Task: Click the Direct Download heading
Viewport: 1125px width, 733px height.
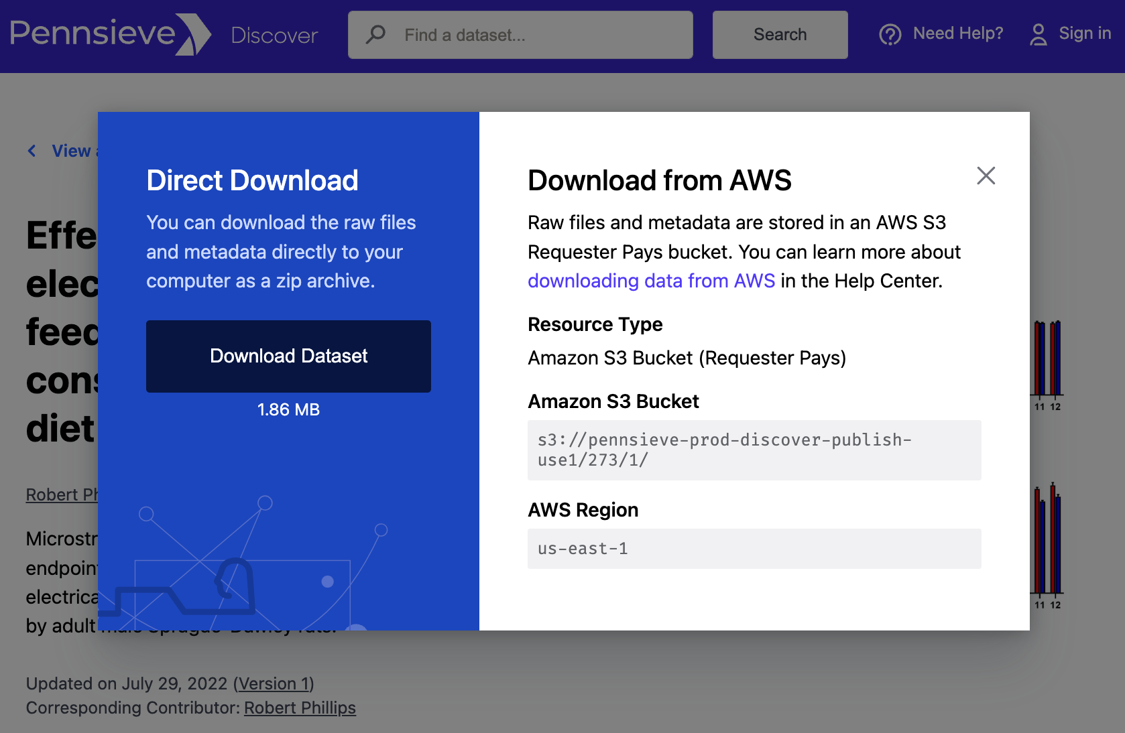Action: point(252,180)
